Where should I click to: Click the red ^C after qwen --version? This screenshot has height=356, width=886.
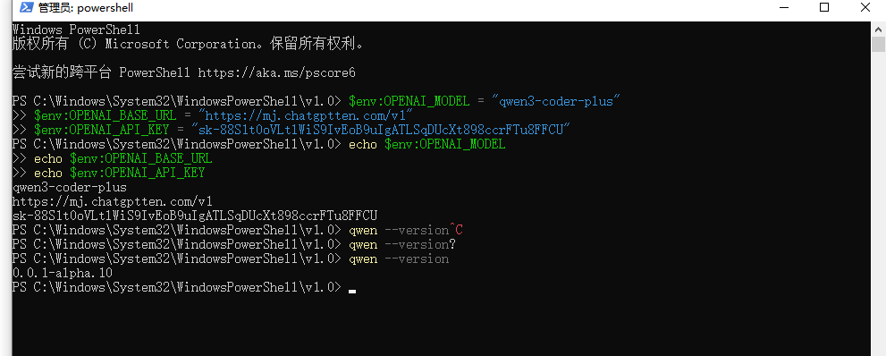[457, 230]
